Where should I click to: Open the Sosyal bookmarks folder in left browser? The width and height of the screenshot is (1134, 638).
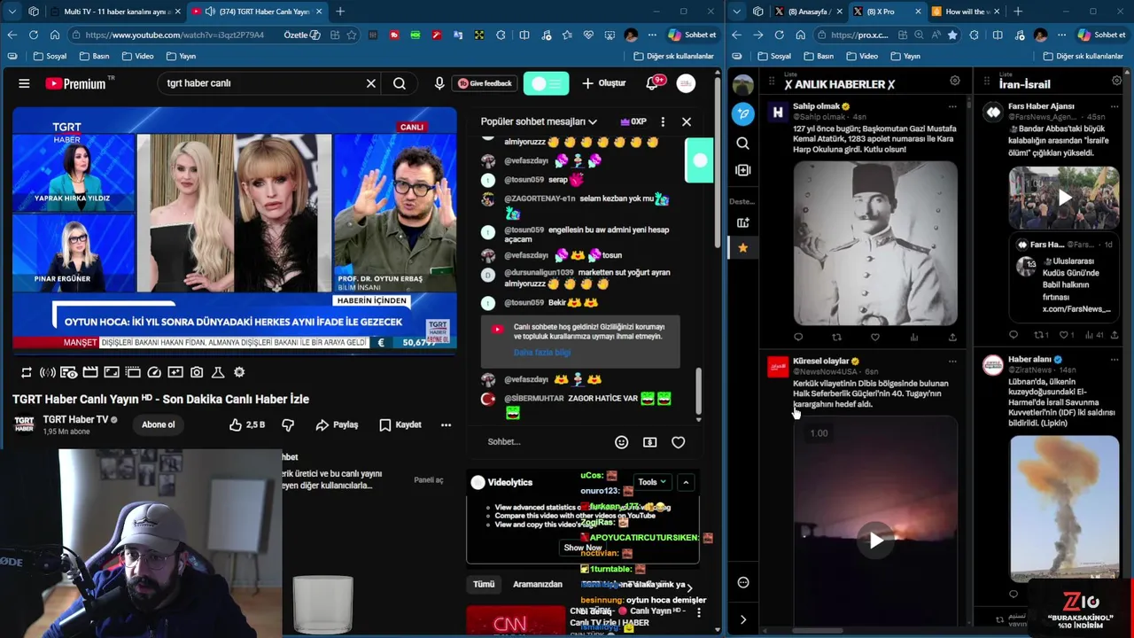click(x=50, y=56)
